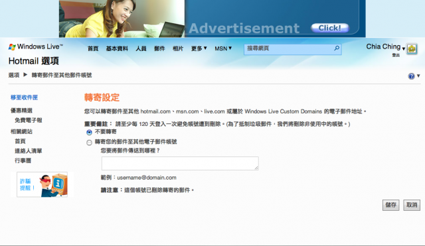Image resolution: width=425 pixels, height=246 pixels.
Task: Open the user profile picture icon
Action: [x=412, y=49]
